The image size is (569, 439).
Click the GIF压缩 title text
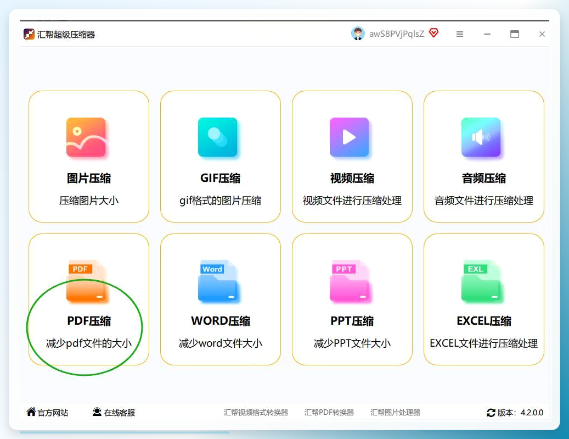pyautogui.click(x=220, y=178)
